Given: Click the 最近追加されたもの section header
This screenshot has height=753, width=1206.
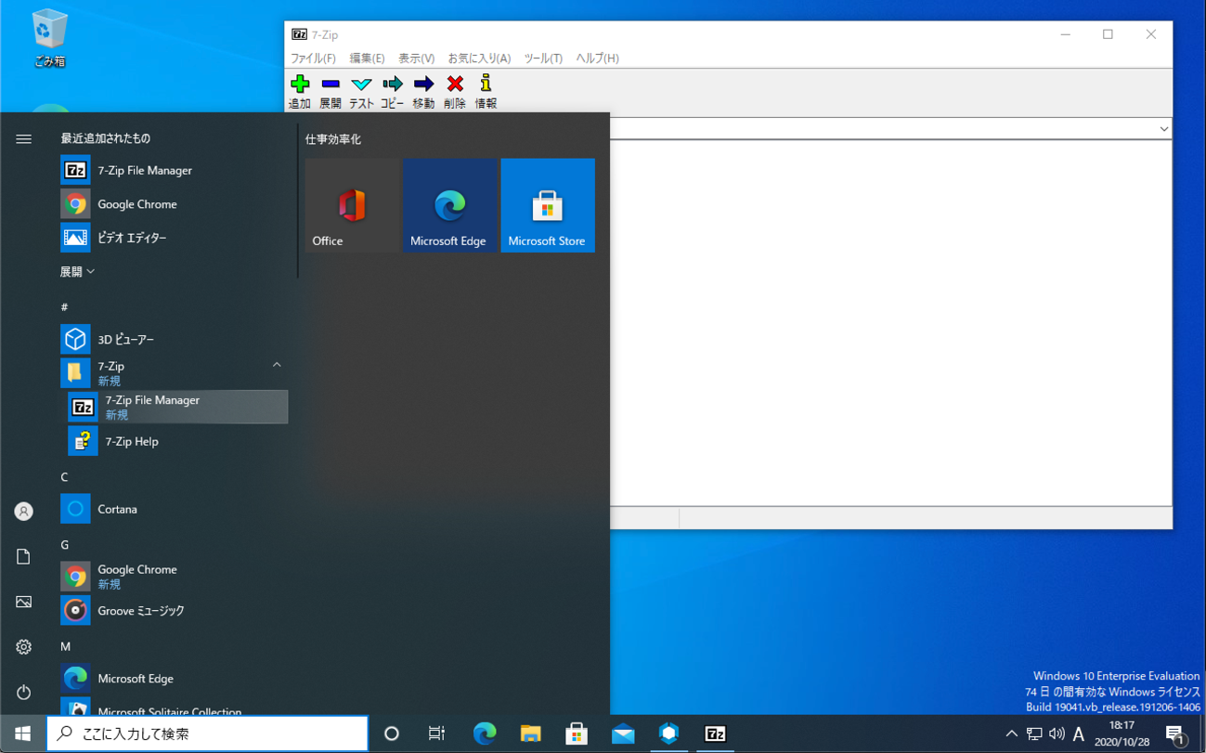Looking at the screenshot, I should (x=105, y=138).
